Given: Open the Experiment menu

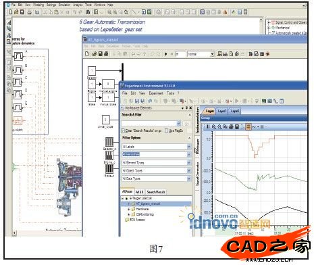Looking at the screenshot, I should click(155, 93).
